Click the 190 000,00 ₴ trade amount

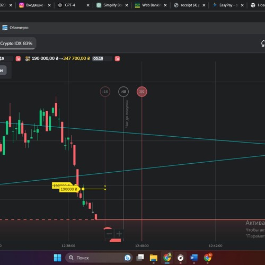(45, 58)
